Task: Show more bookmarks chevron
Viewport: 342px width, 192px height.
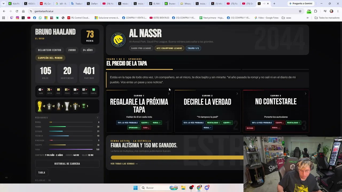Action: pos(308,18)
